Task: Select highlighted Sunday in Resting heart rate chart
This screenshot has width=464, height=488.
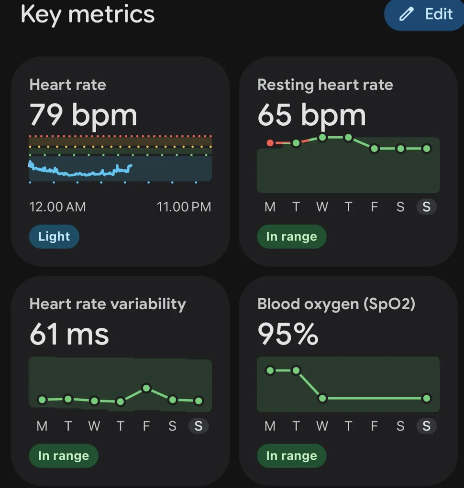Action: pyautogui.click(x=427, y=206)
